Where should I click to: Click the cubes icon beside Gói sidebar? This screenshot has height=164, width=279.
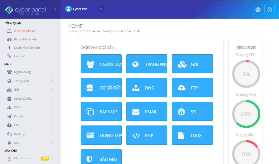(9, 90)
